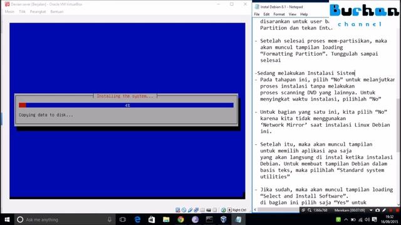Open the Bantuan menu in VirtualBox
This screenshot has width=401, height=225.
coord(57,12)
